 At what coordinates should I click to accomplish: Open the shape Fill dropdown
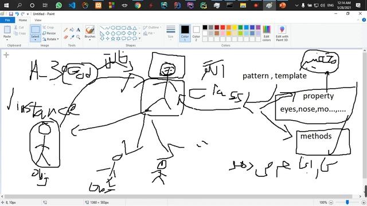point(149,33)
